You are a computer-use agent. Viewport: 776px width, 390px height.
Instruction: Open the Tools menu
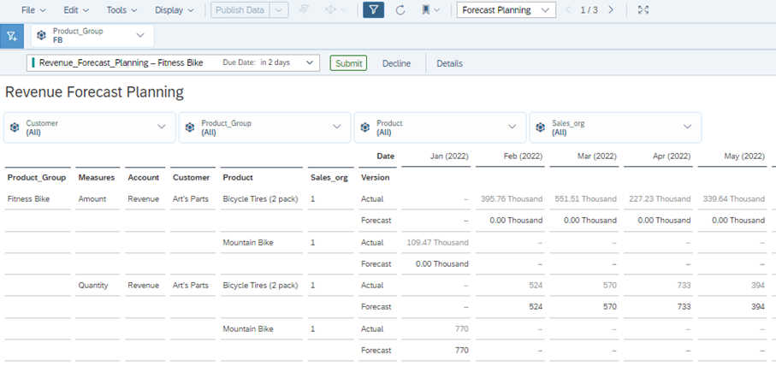tap(121, 10)
